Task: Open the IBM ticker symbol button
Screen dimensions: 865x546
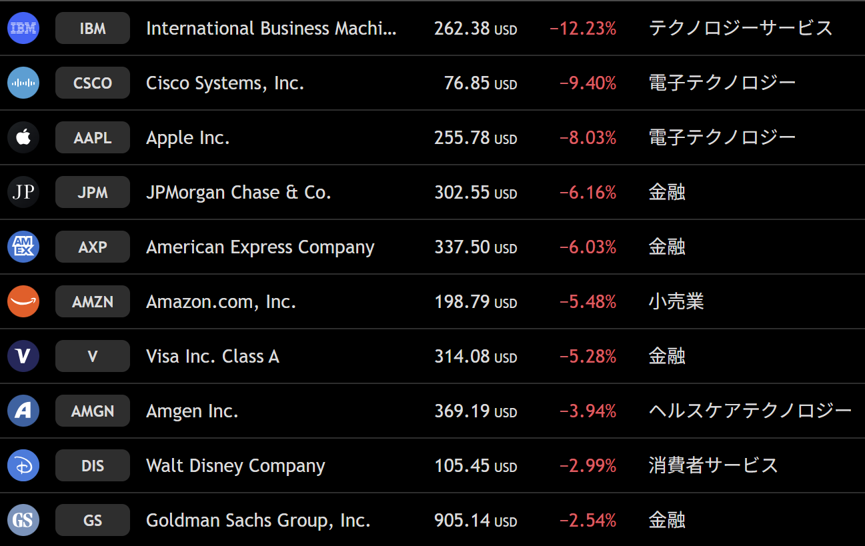Action: click(x=93, y=28)
